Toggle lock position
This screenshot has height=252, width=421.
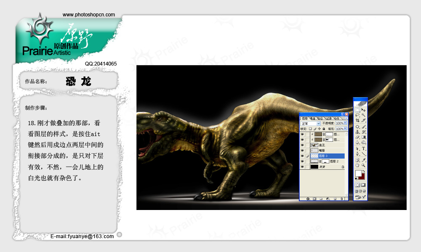(319, 129)
